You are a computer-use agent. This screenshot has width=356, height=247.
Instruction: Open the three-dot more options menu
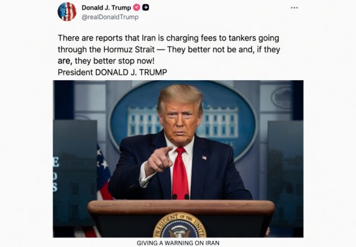(x=294, y=8)
